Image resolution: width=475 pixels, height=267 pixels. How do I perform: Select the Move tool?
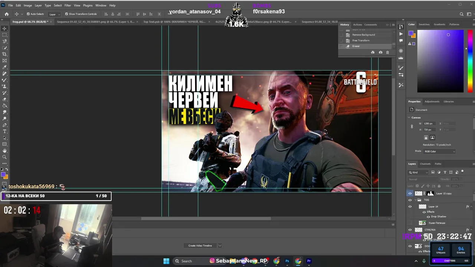[x=4, y=29]
